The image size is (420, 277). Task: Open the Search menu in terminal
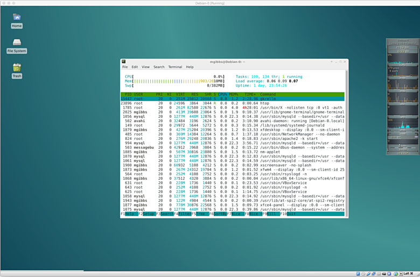159,67
